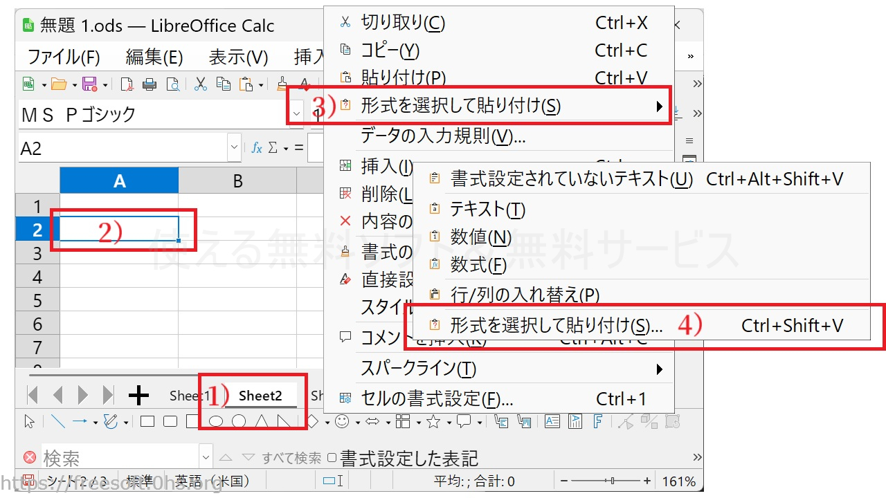Select セルの書式設定 from context menu
This screenshot has width=886, height=498.
(436, 399)
